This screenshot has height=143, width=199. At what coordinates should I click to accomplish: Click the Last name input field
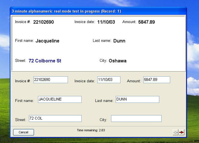tap(137, 99)
